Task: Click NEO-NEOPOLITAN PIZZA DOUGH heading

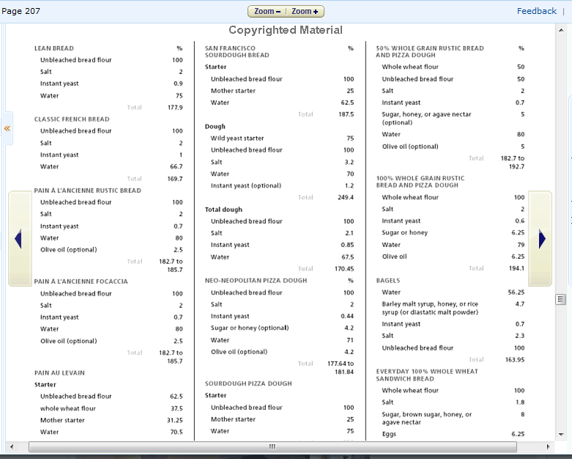Action: [x=256, y=280]
